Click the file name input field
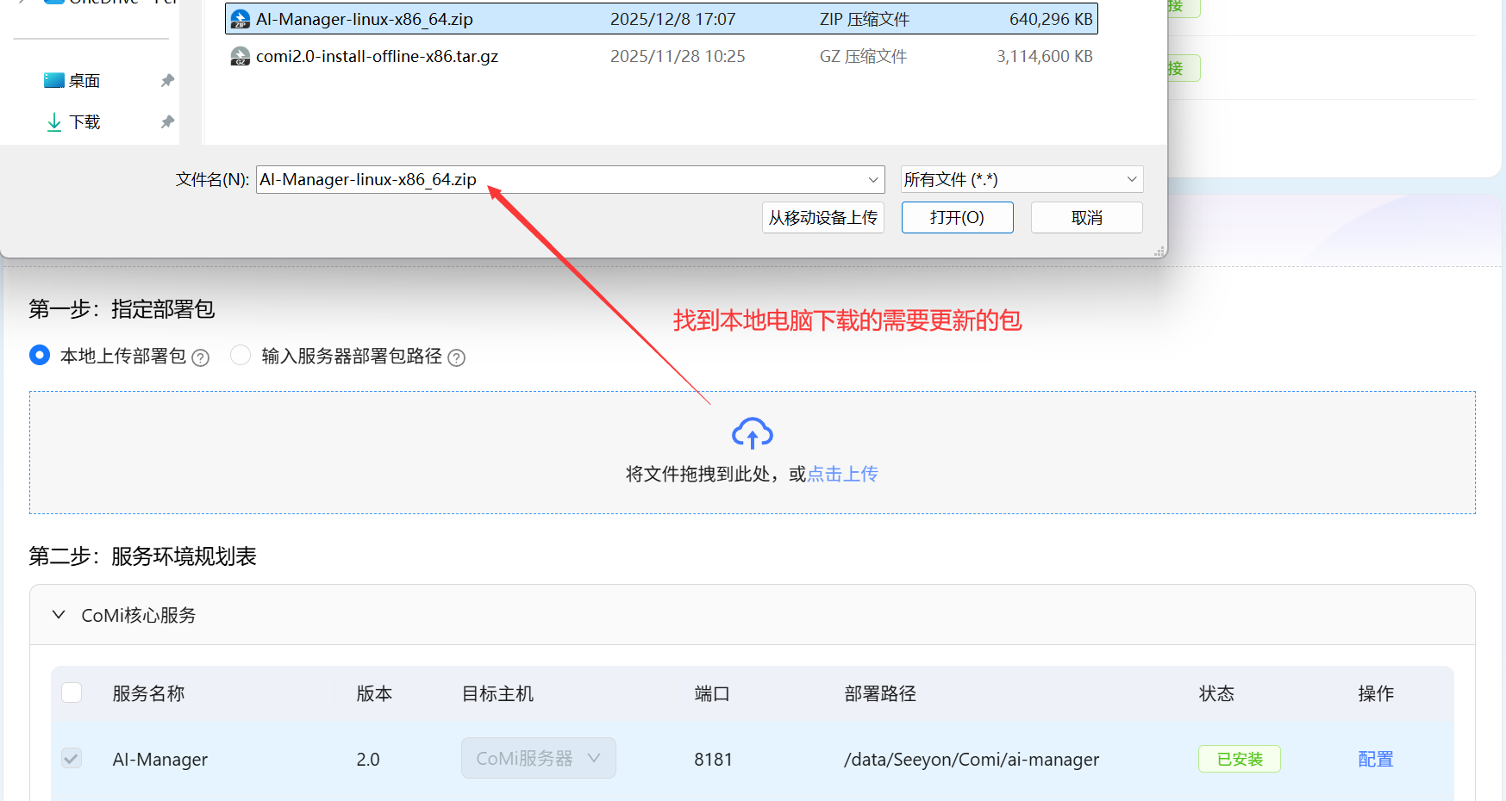The image size is (1506, 801). [x=571, y=179]
